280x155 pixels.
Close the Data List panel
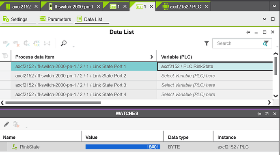273,32
